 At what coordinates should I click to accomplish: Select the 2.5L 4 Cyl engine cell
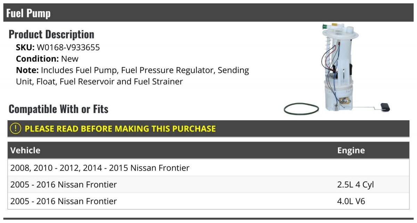pos(355,185)
